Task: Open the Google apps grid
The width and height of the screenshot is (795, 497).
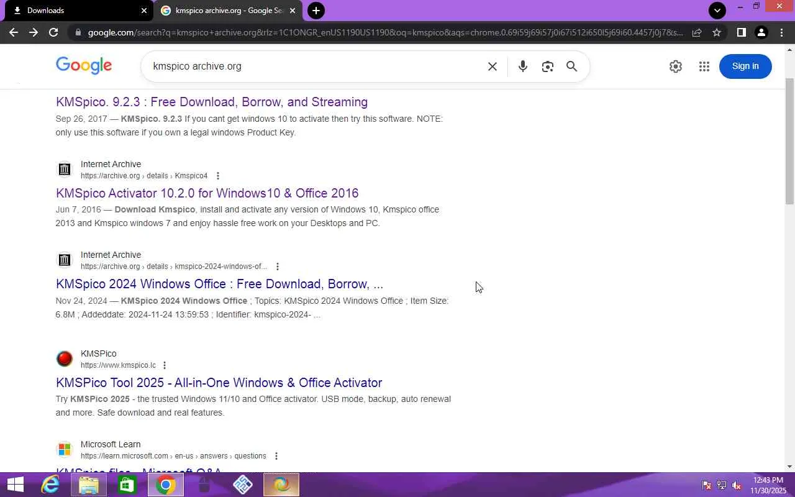Action: 704,66
